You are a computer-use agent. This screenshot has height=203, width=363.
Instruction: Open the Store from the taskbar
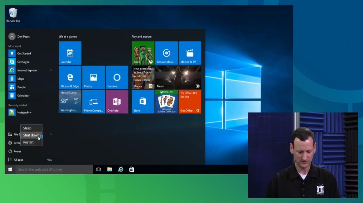click(x=132, y=169)
